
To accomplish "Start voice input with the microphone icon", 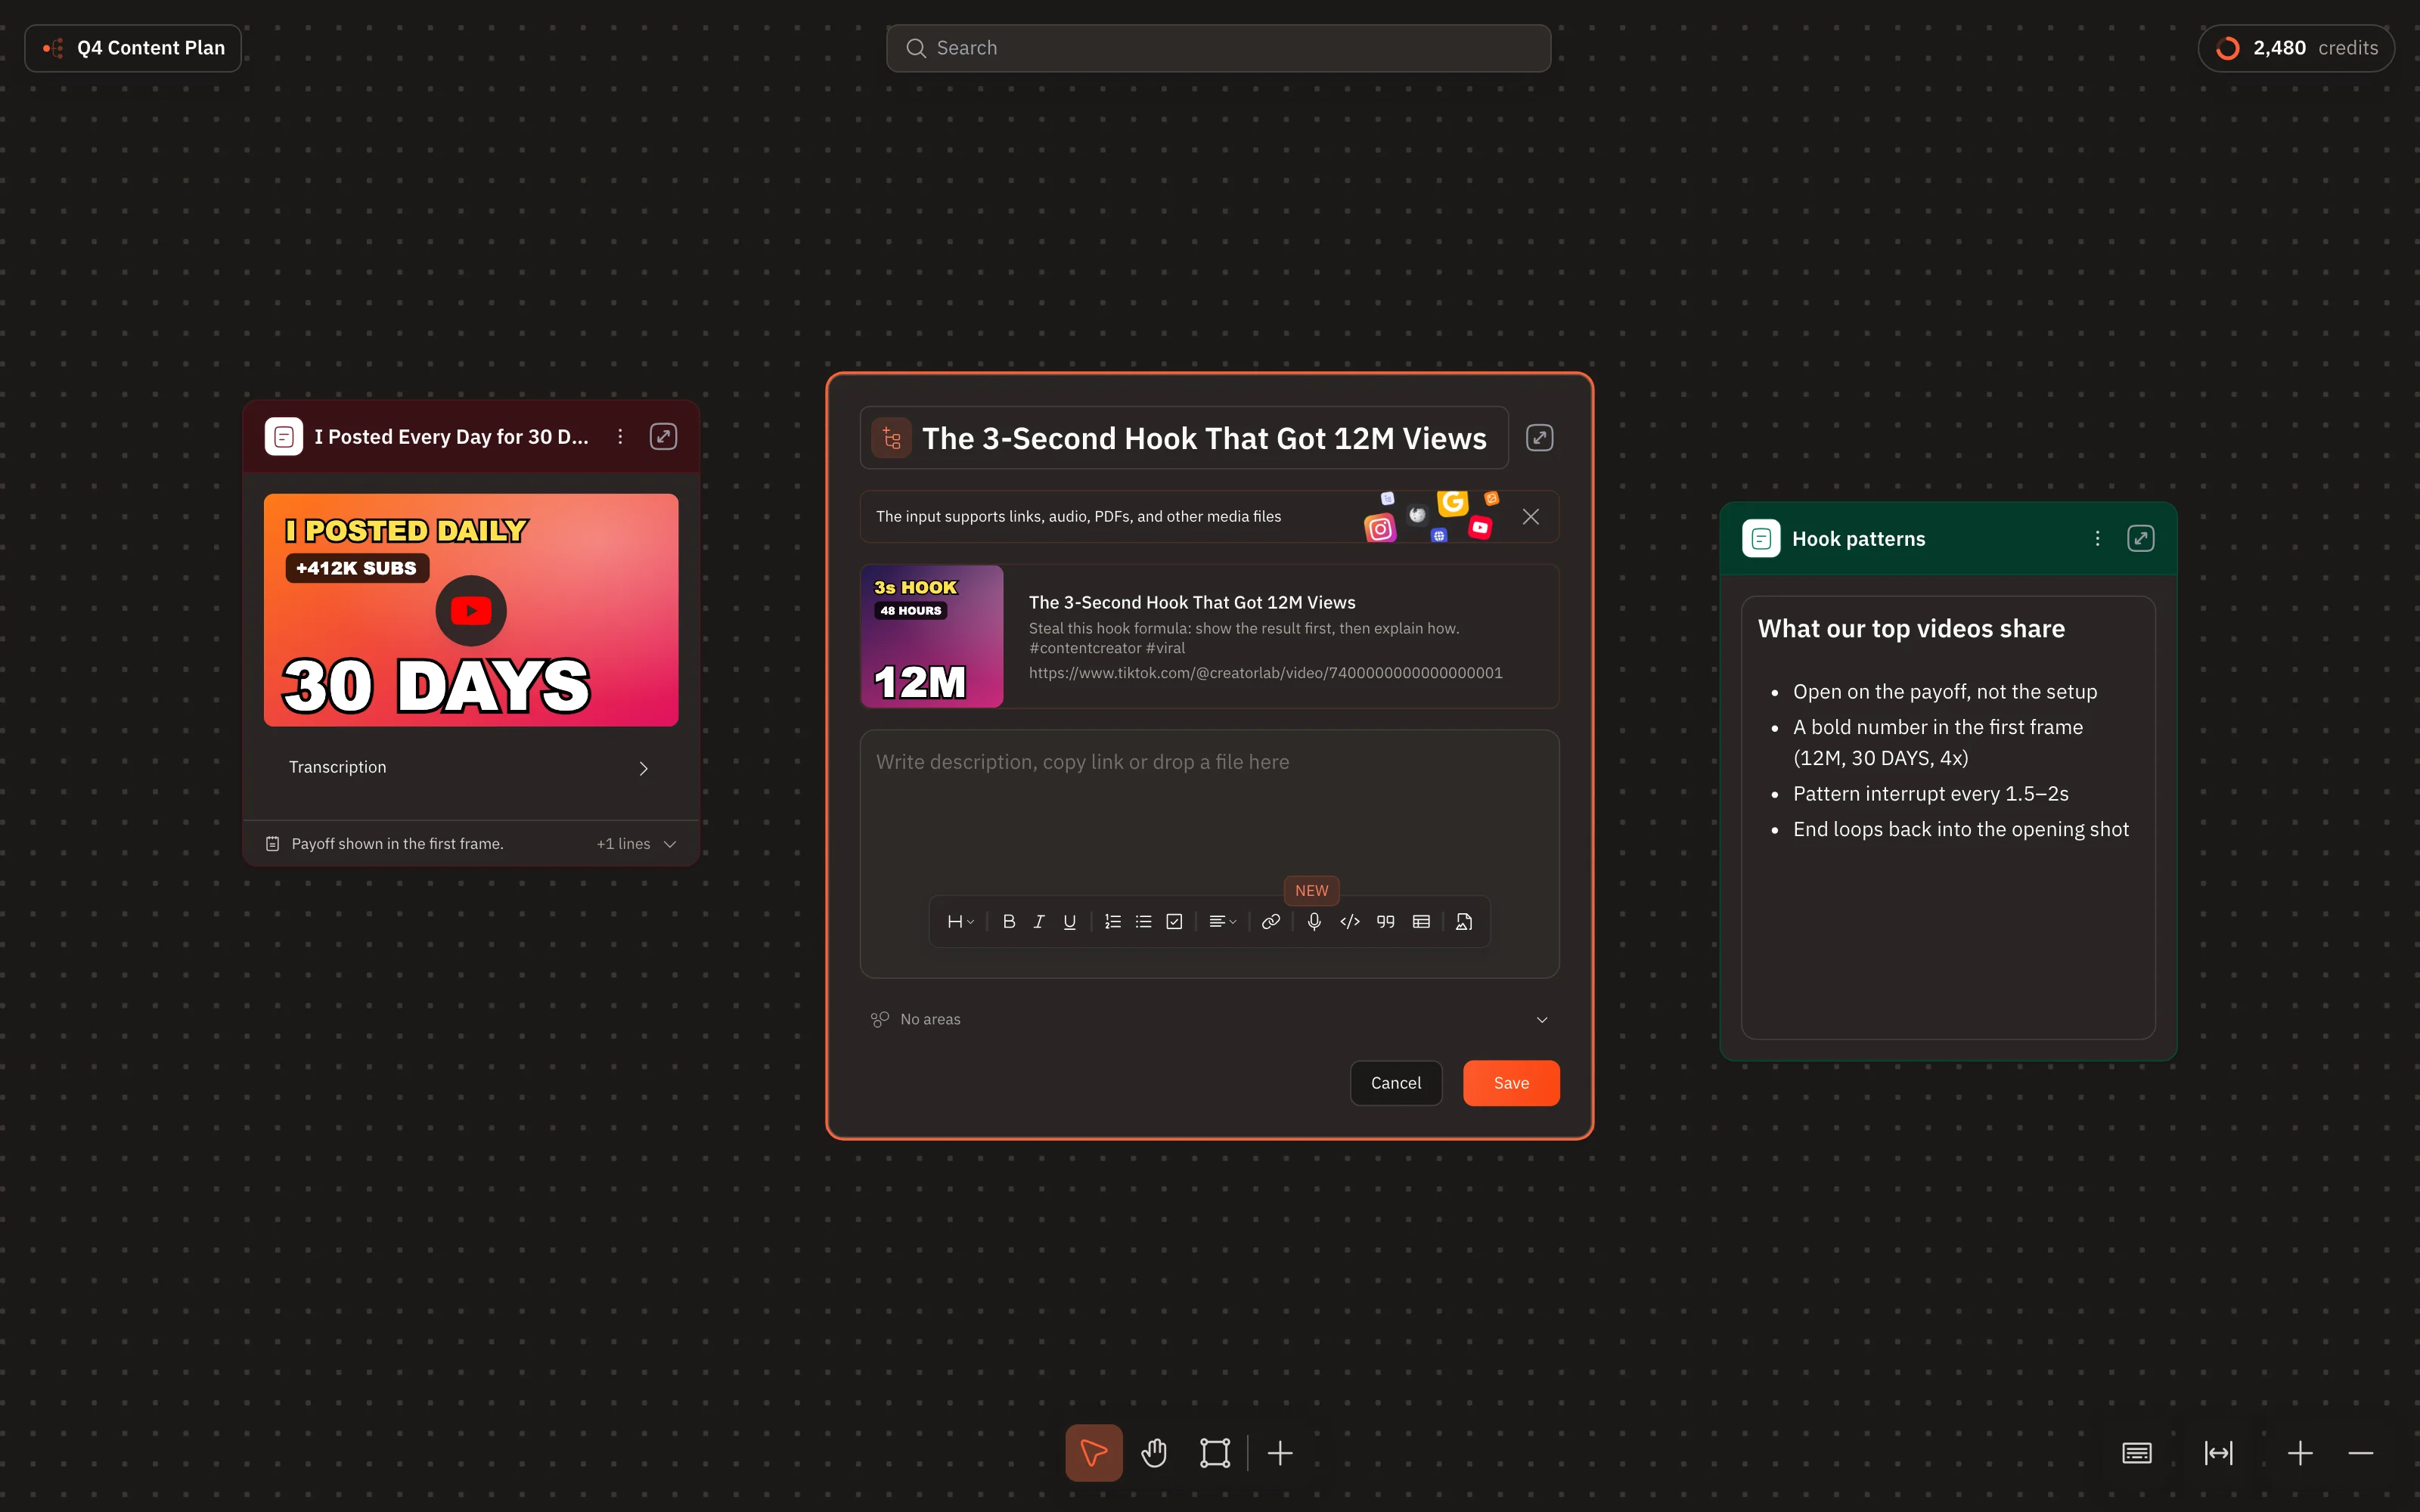I will coord(1314,922).
